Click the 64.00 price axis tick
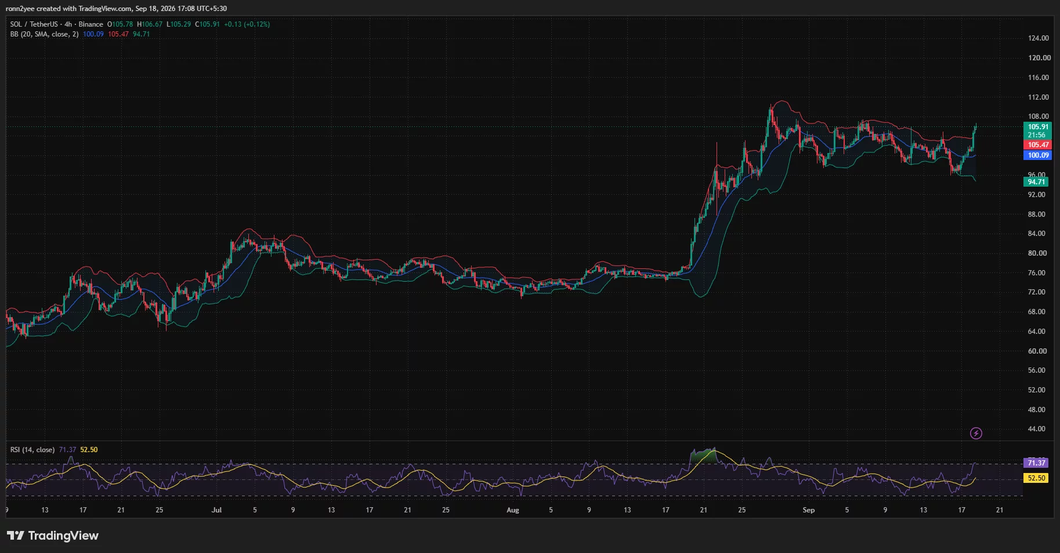 coord(1037,332)
